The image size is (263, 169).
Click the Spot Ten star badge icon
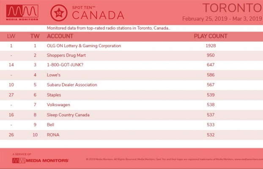(x=59, y=13)
